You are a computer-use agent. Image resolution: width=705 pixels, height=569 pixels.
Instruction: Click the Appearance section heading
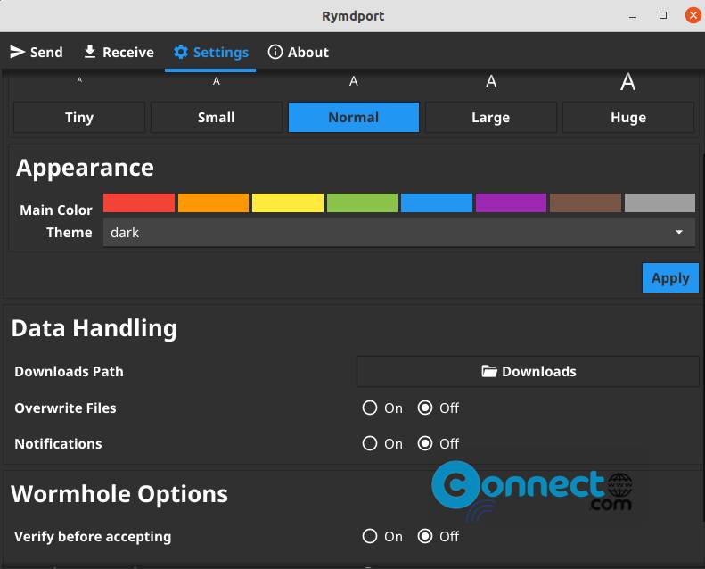pyautogui.click(x=85, y=169)
